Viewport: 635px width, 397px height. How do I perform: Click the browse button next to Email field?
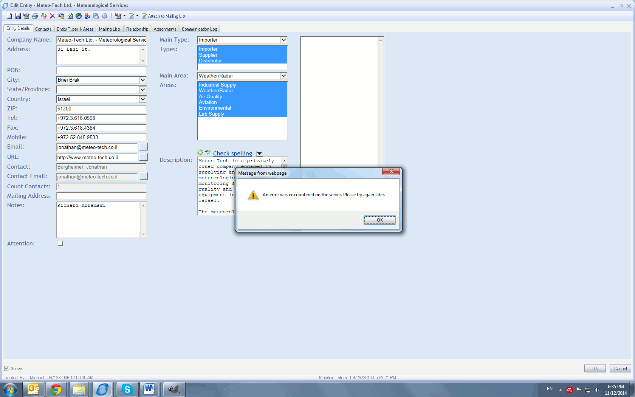click(x=144, y=147)
